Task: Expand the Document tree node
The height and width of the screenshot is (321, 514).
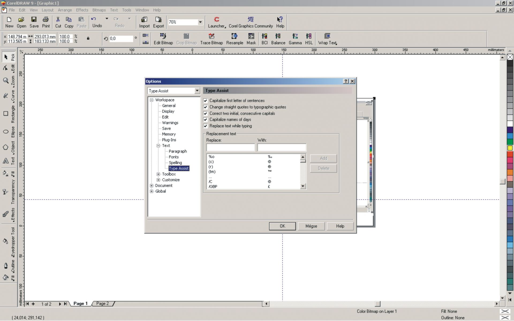Action: coord(152,186)
